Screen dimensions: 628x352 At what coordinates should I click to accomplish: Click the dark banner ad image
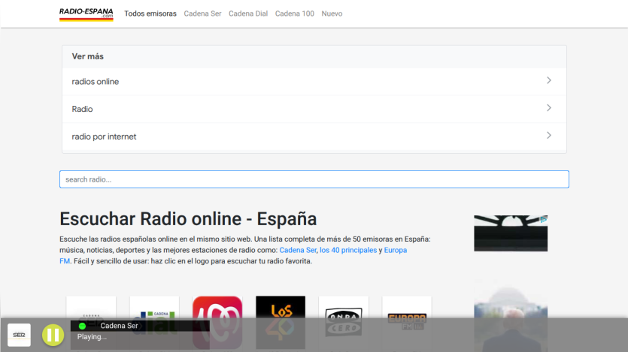click(511, 233)
